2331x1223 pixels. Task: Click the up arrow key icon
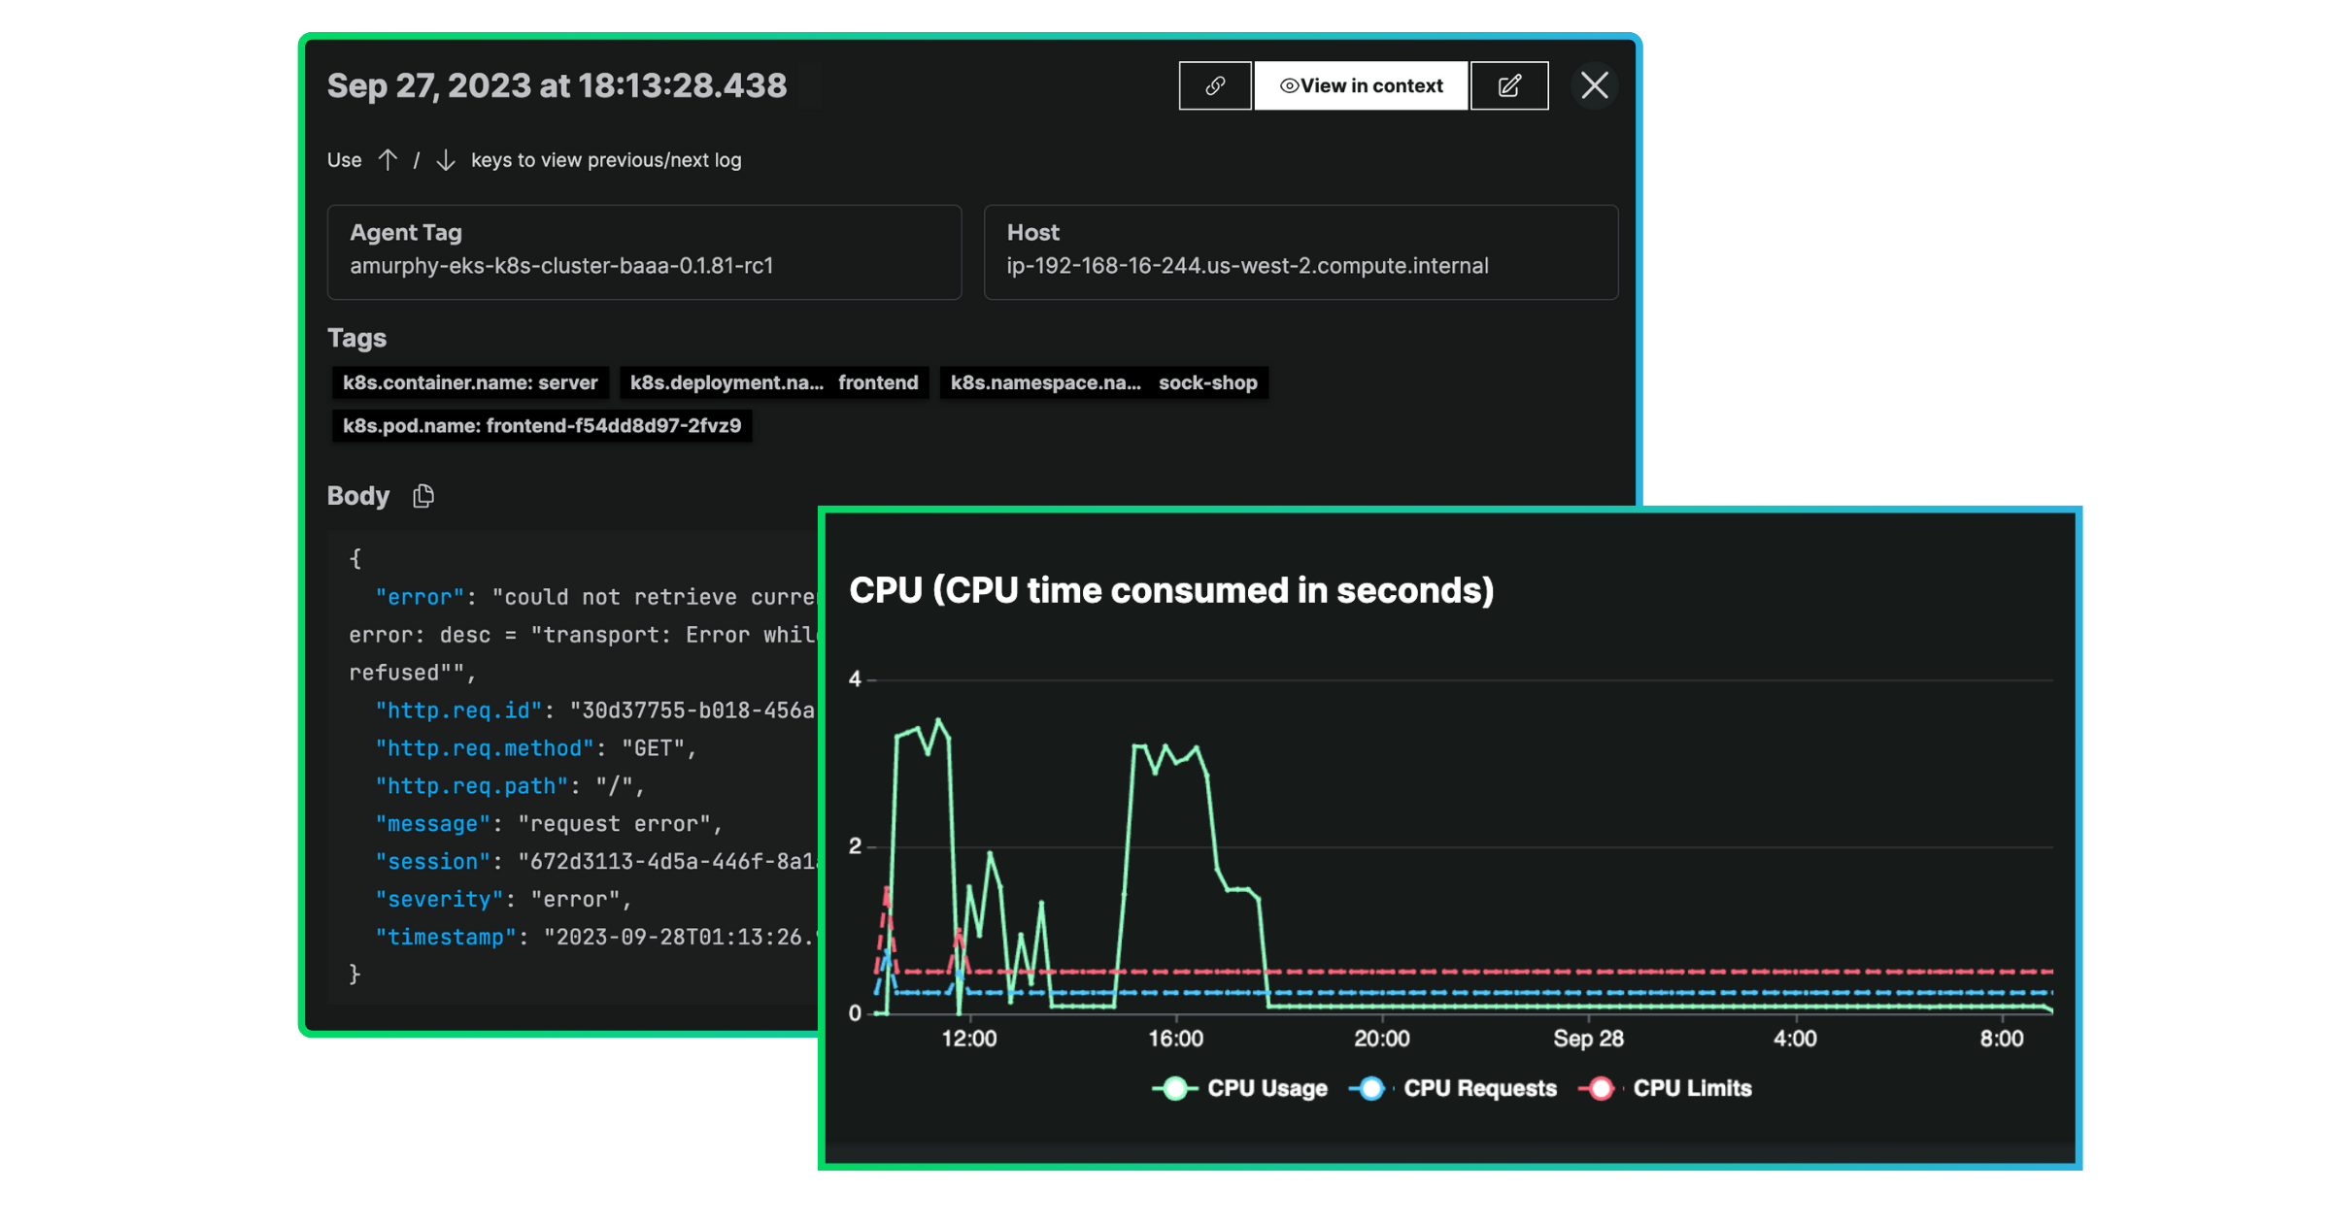tap(388, 160)
